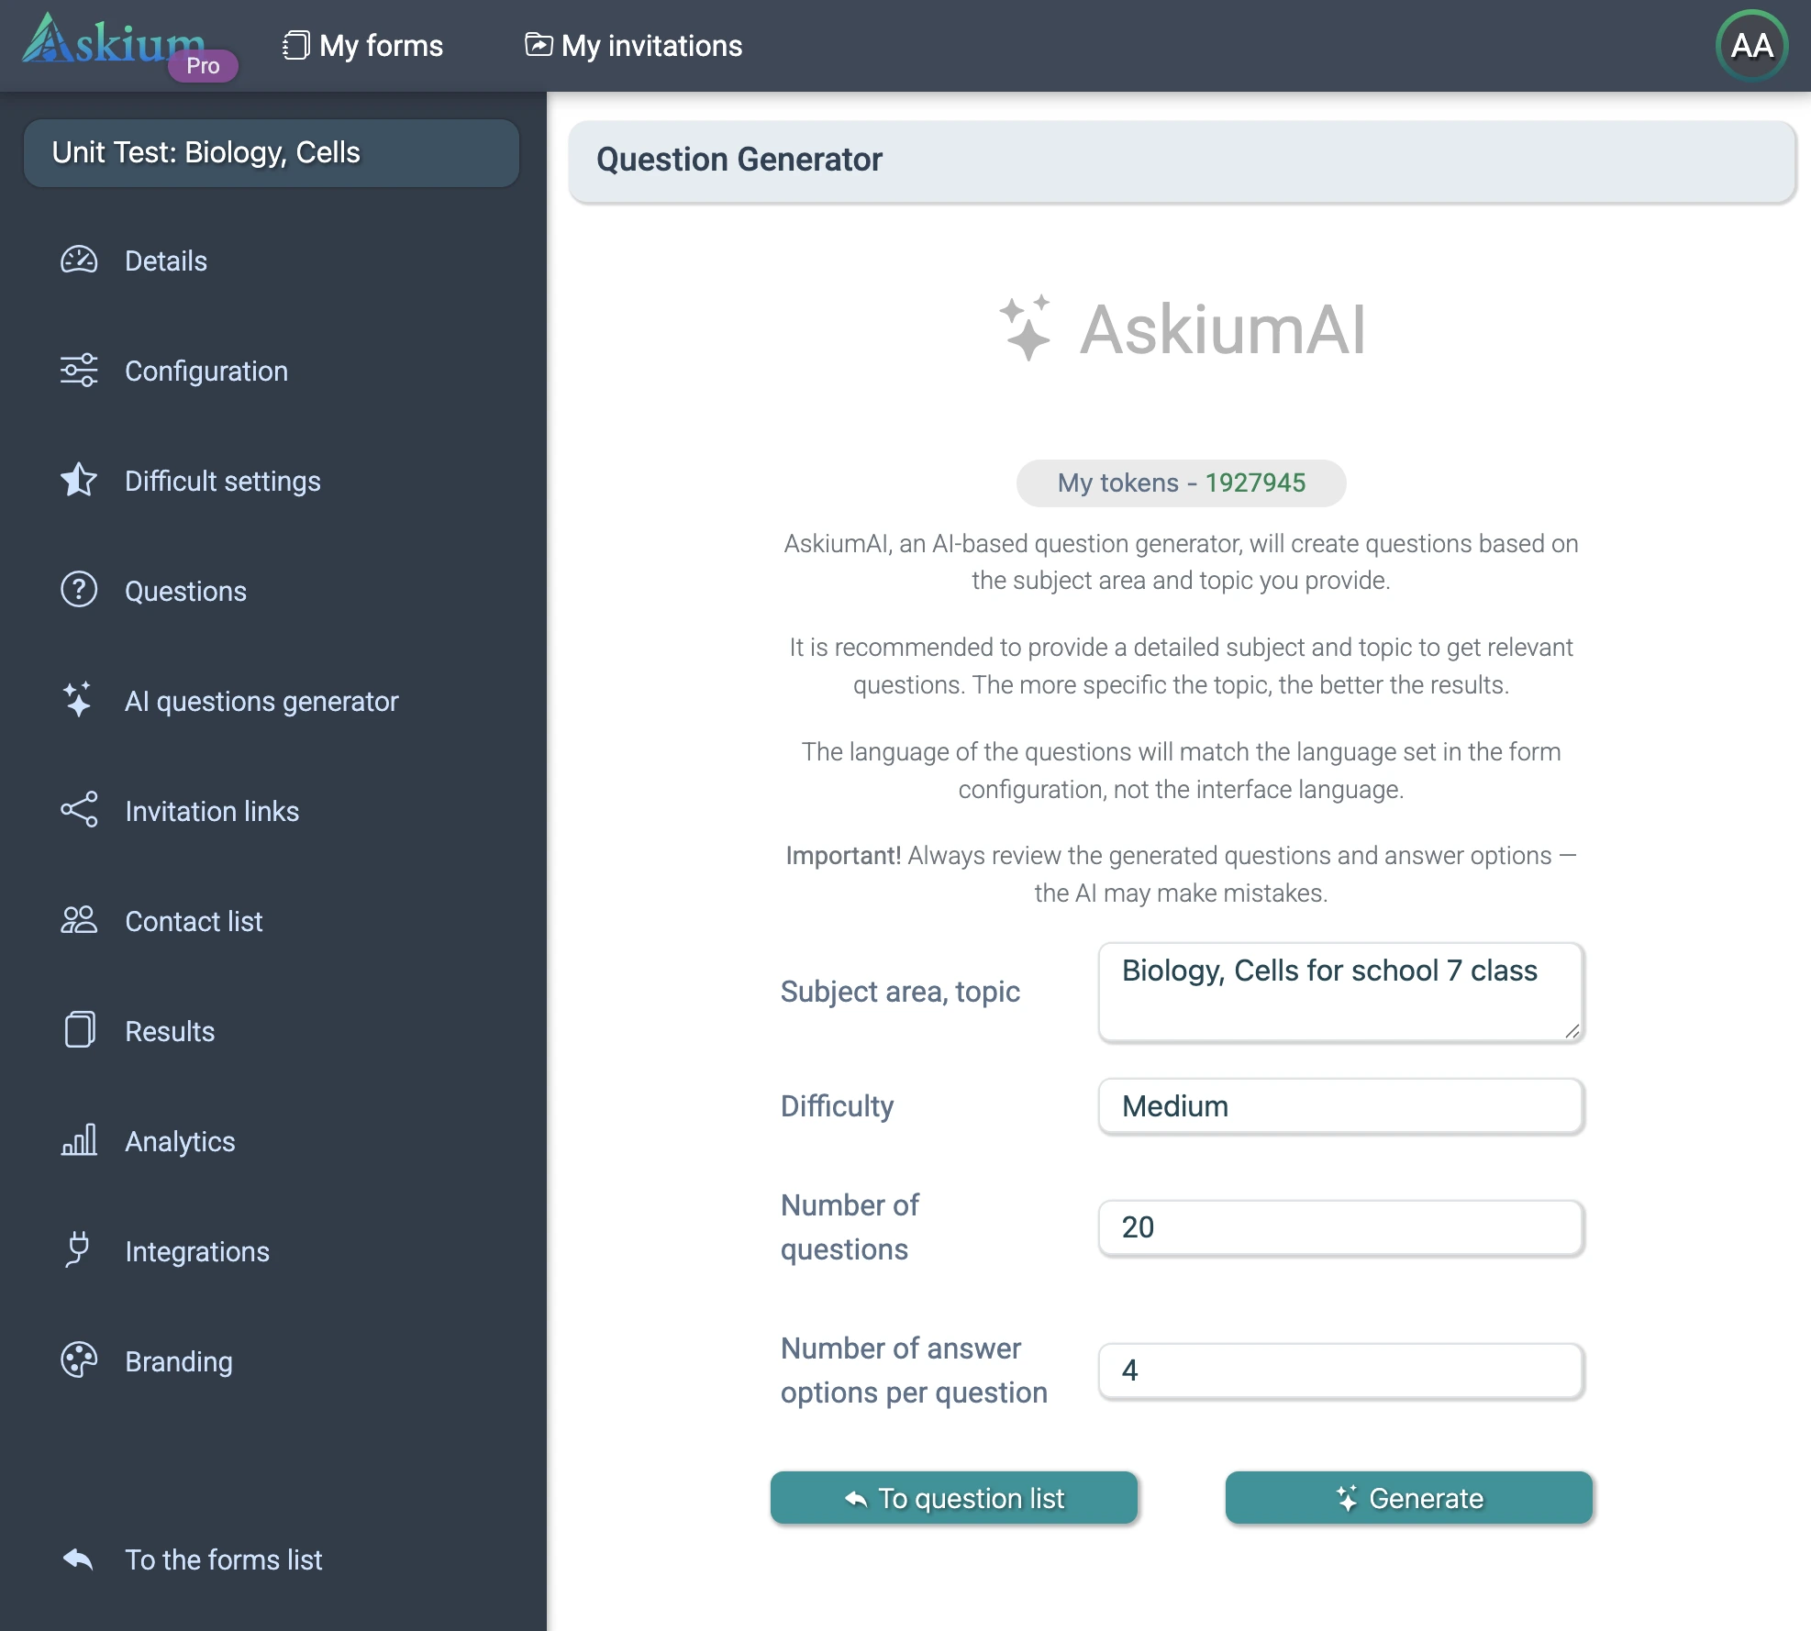Go to My invitations in top navigation

(634, 46)
